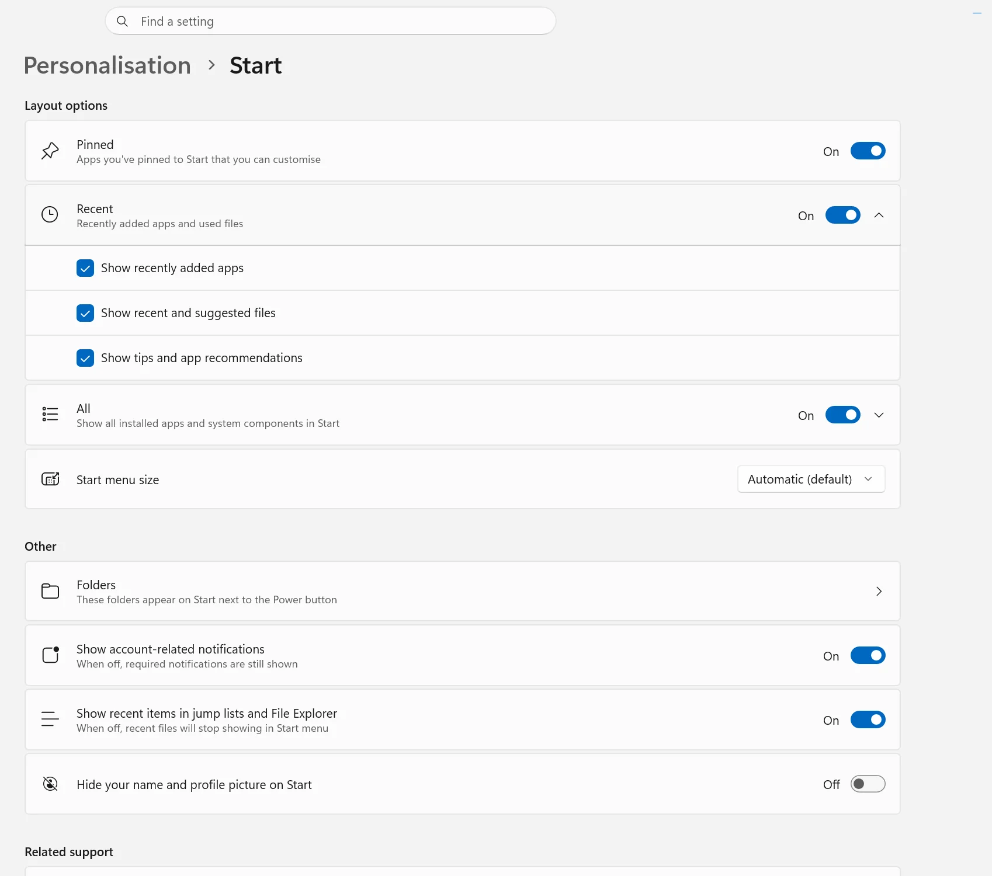992x876 pixels.
Task: Click the 'Related support' heading
Action: [69, 852]
